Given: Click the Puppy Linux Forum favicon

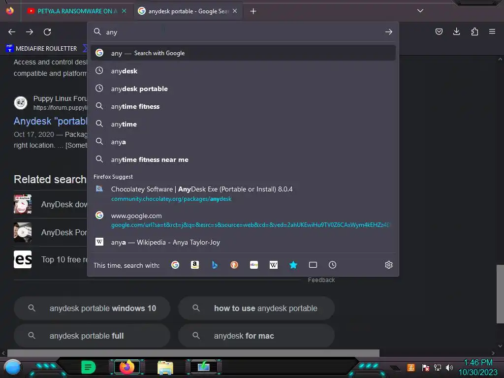Looking at the screenshot, I should [21, 103].
